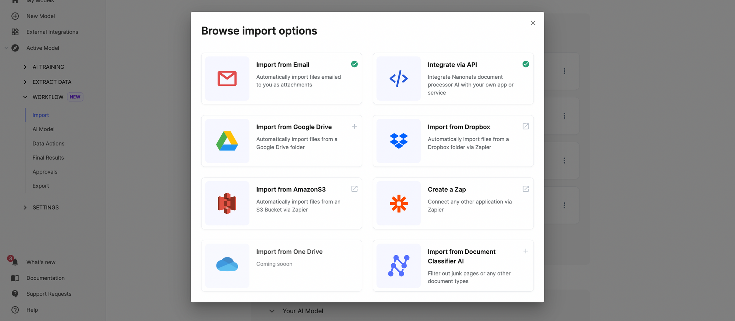The height and width of the screenshot is (321, 735).
Task: Select Import in the workflow menu
Action: coord(40,115)
